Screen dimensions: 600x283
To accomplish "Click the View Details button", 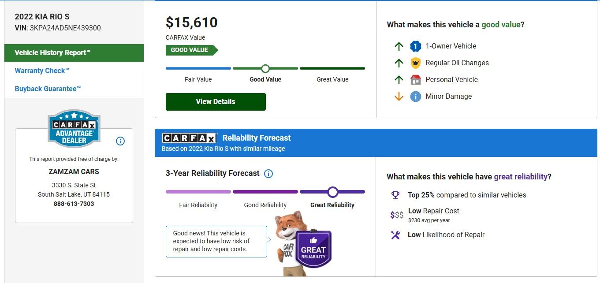I will 216,102.
